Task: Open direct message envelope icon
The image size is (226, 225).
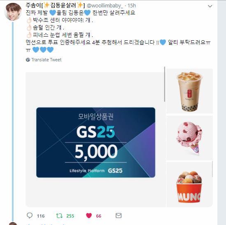Action: tap(119, 216)
